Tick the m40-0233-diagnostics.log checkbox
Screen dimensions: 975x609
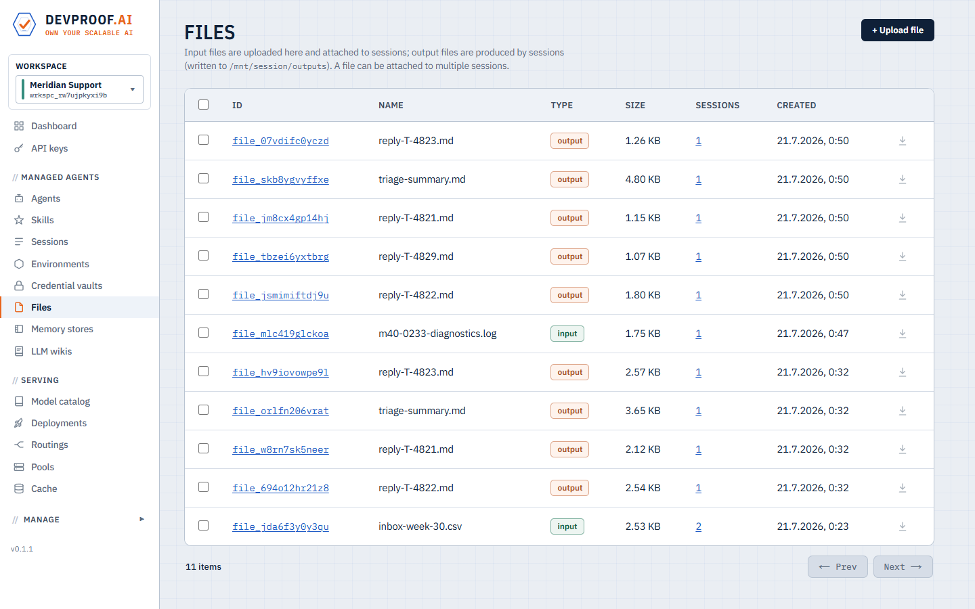point(203,332)
